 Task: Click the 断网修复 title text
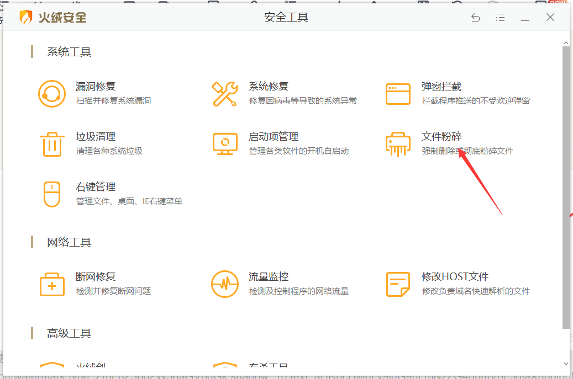[96, 277]
